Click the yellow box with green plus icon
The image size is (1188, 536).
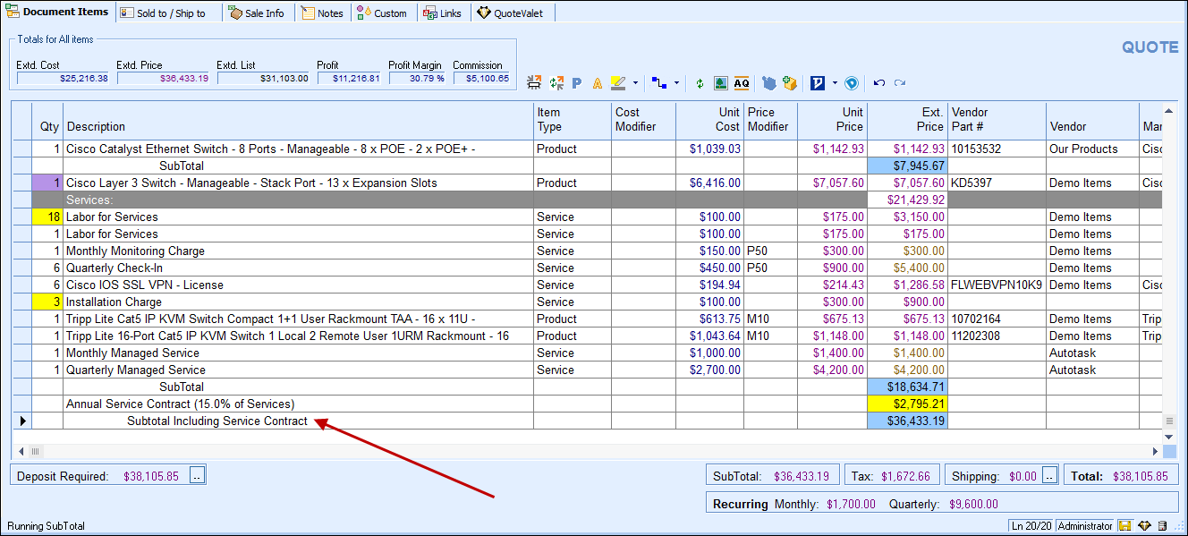tap(789, 83)
